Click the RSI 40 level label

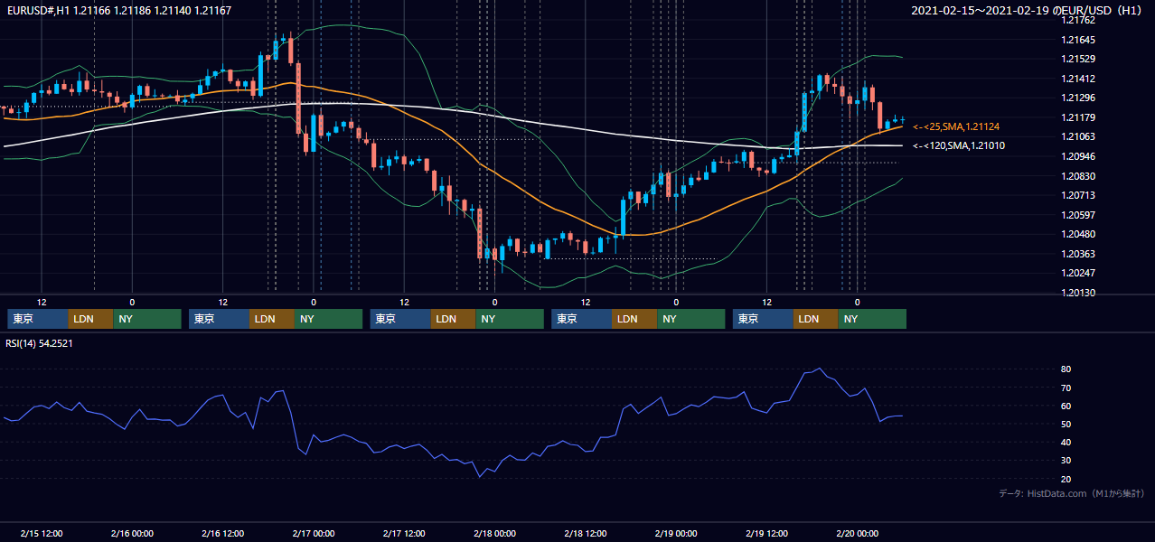[1066, 442]
